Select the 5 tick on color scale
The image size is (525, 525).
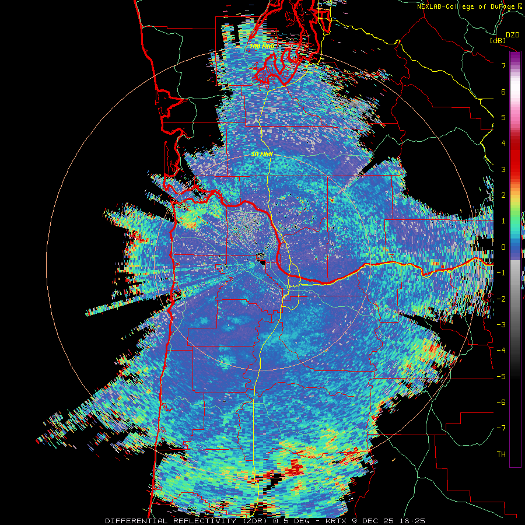point(503,117)
